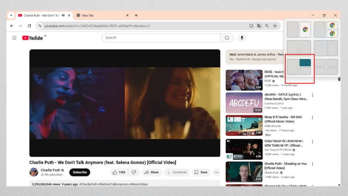The width and height of the screenshot is (348, 196).
Task: Install app icon in address bar
Action: (251, 26)
